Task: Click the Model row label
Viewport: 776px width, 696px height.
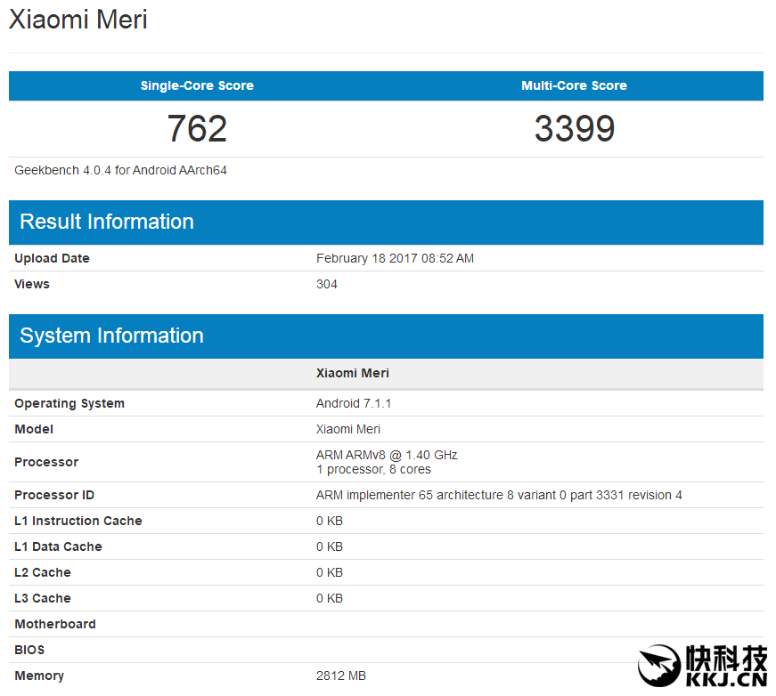Action: [x=34, y=429]
